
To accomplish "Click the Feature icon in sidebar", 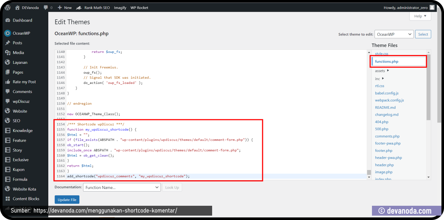I will pos(8,140).
